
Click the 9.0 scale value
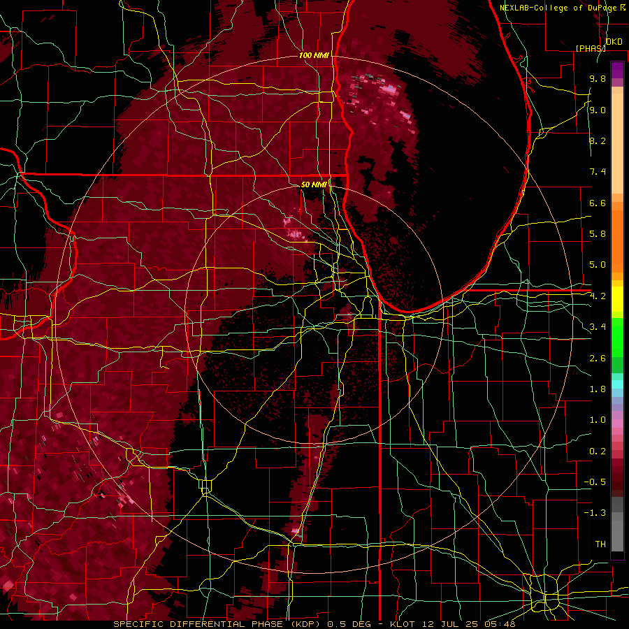(x=598, y=110)
